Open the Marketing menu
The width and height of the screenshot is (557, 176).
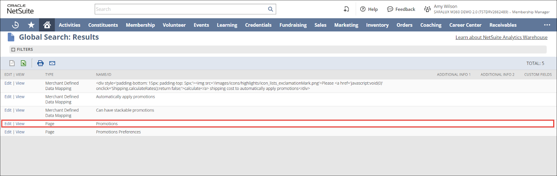pos(346,25)
